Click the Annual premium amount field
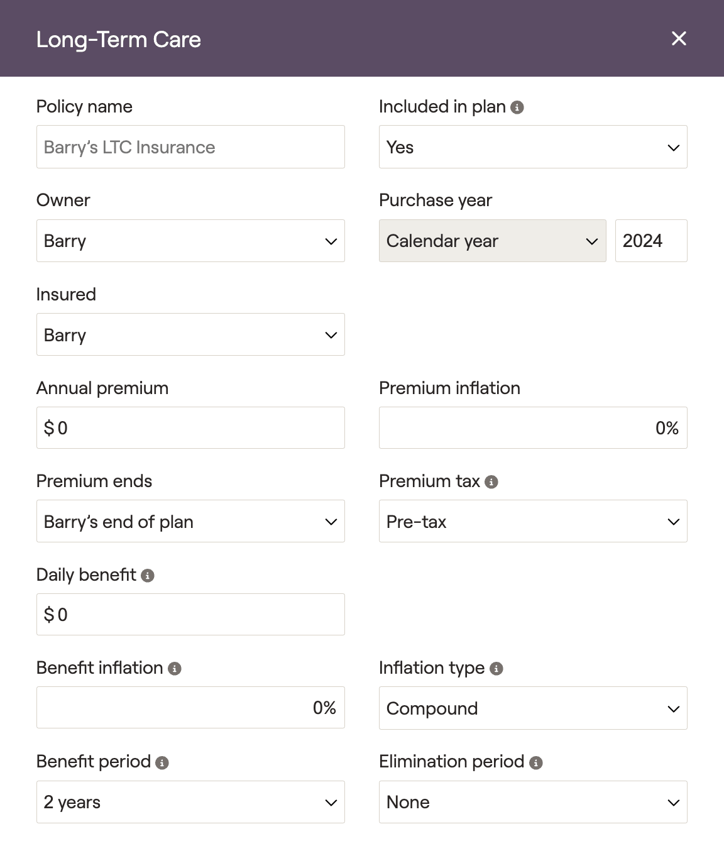The width and height of the screenshot is (724, 851). click(x=190, y=428)
